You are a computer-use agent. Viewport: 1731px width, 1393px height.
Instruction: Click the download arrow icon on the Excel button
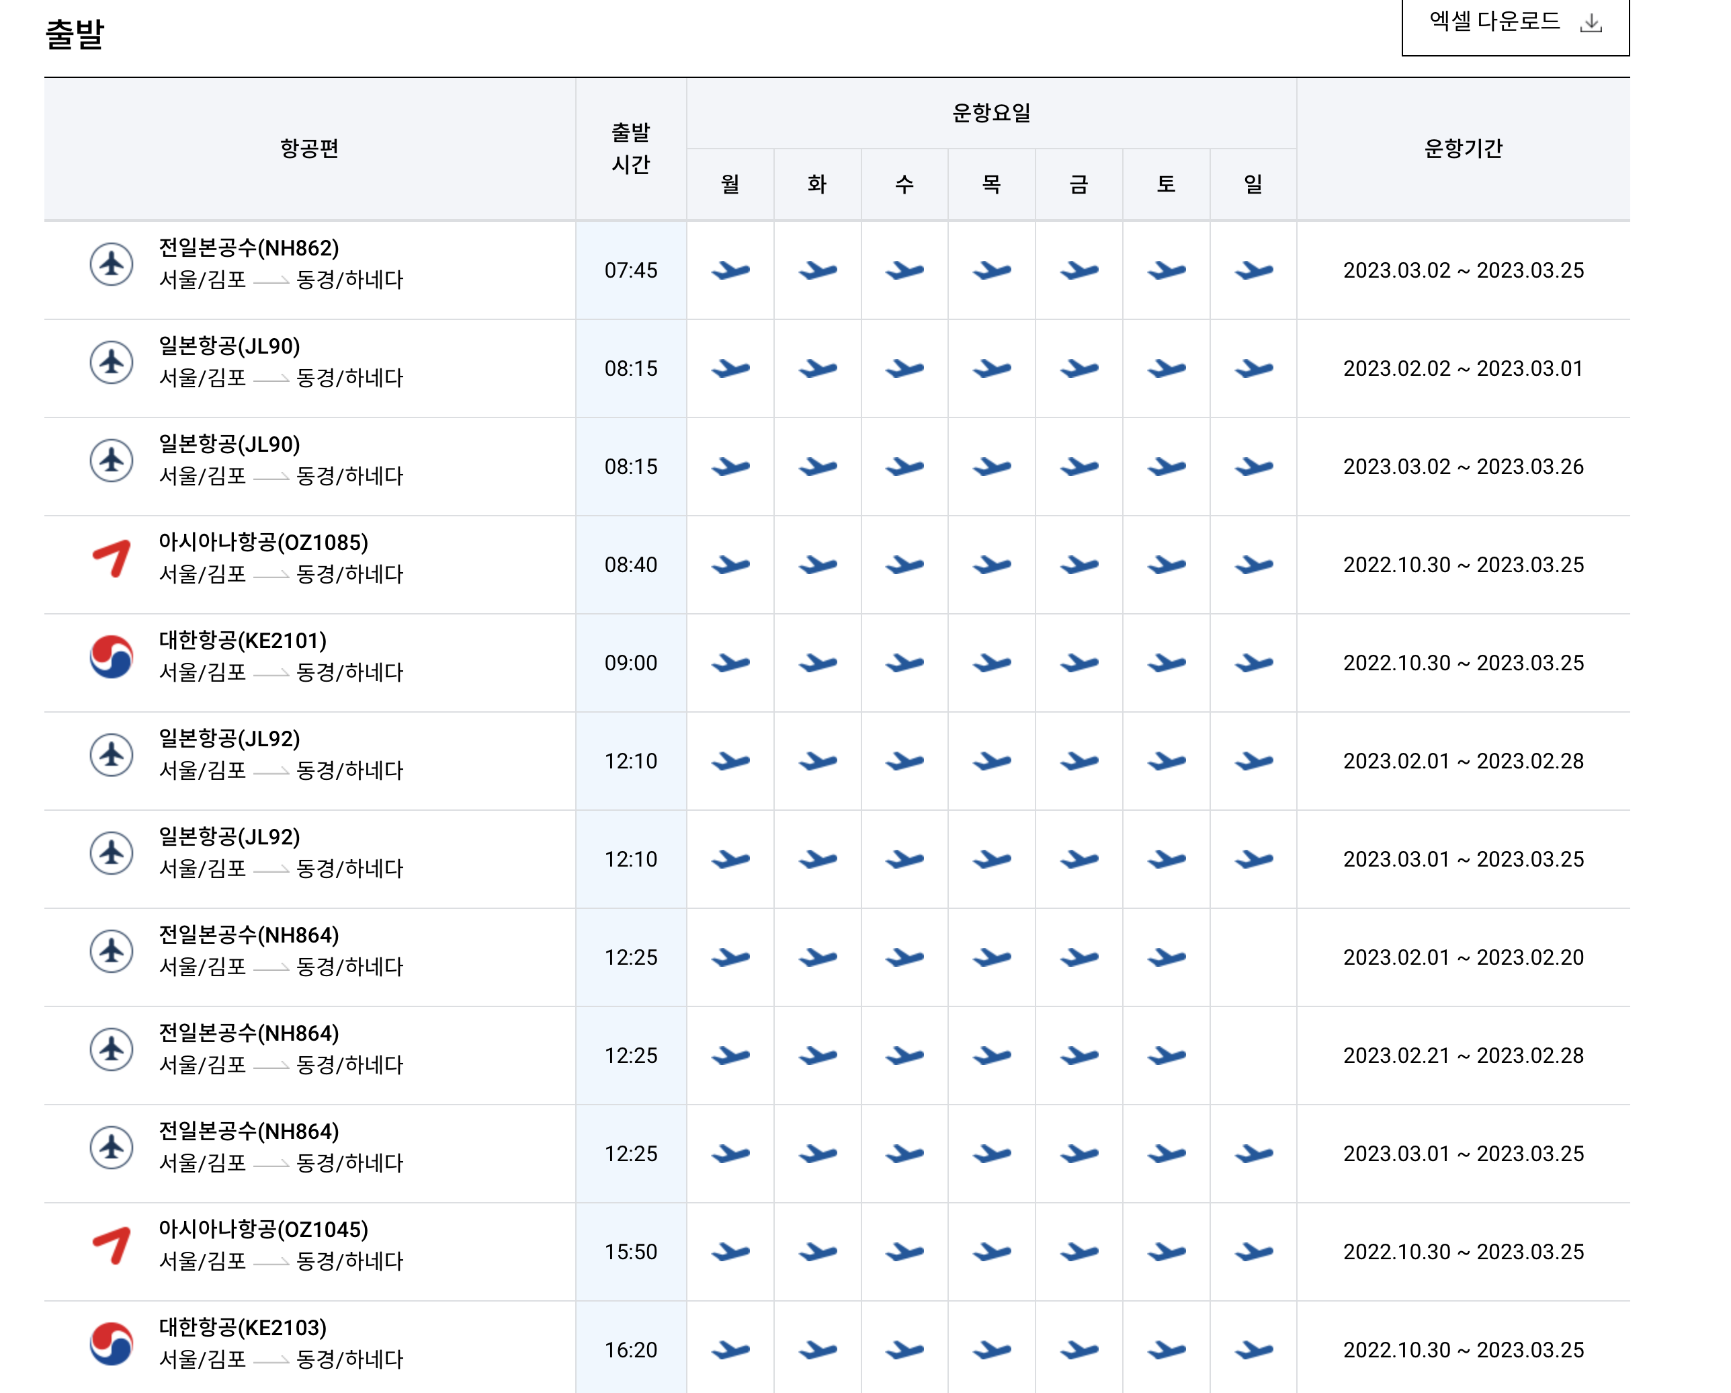tap(1590, 24)
